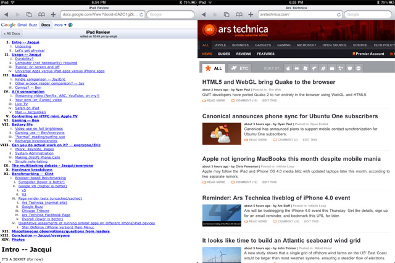Open the APPLE section in Ars navigation

tap(220, 45)
